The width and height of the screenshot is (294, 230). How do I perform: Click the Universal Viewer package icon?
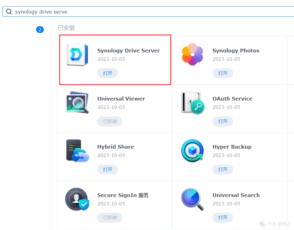coord(77,102)
